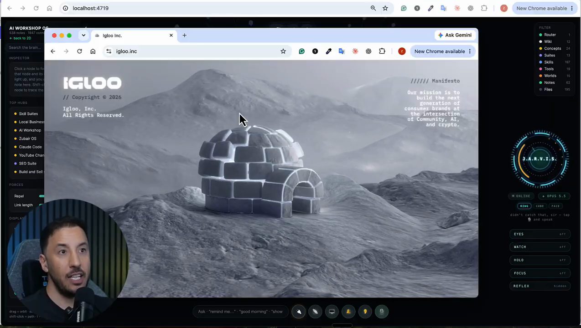The width and height of the screenshot is (581, 328).
Task: Open the profile avatar in Igloo window
Action: point(402,51)
